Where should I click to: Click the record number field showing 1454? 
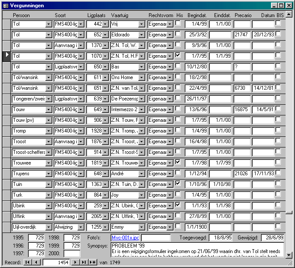pyautogui.click(x=56, y=262)
